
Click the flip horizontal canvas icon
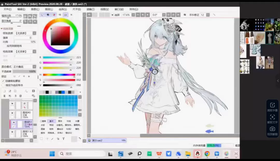[185, 15]
